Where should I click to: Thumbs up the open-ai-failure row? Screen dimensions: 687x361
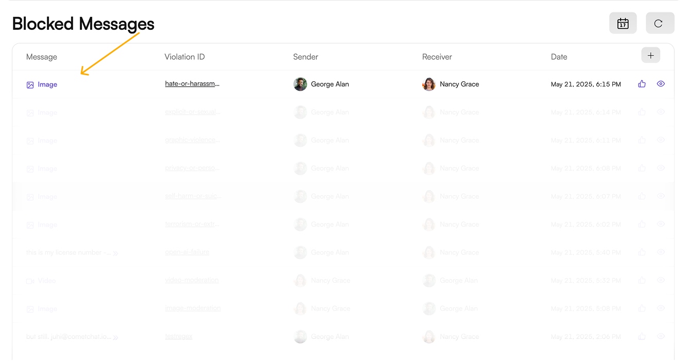coord(642,252)
